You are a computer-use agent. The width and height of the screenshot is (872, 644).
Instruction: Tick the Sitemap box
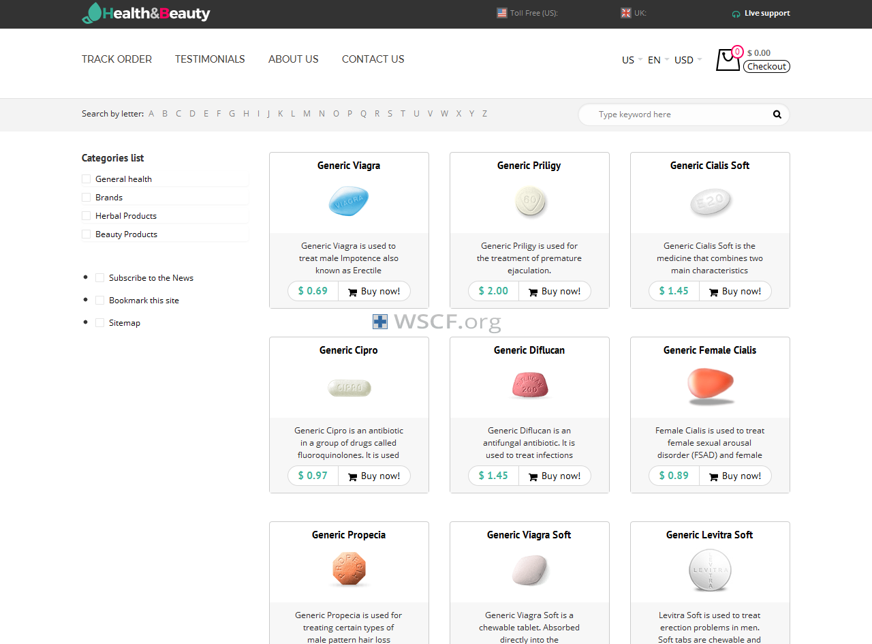click(99, 323)
